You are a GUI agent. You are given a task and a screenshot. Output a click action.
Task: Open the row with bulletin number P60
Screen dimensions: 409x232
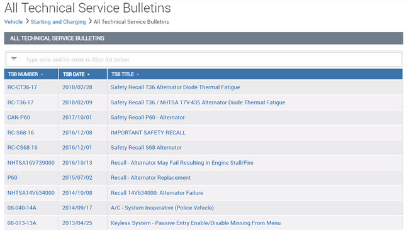12,177
